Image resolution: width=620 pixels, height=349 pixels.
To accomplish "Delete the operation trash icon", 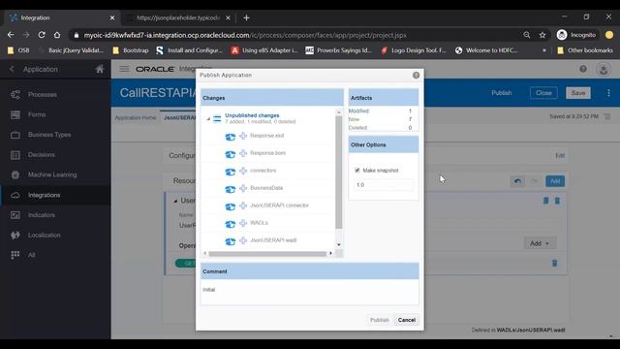I will (x=554, y=263).
